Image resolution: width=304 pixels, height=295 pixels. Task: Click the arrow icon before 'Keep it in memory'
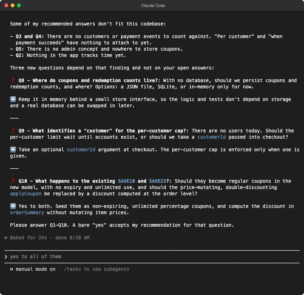tap(13, 99)
